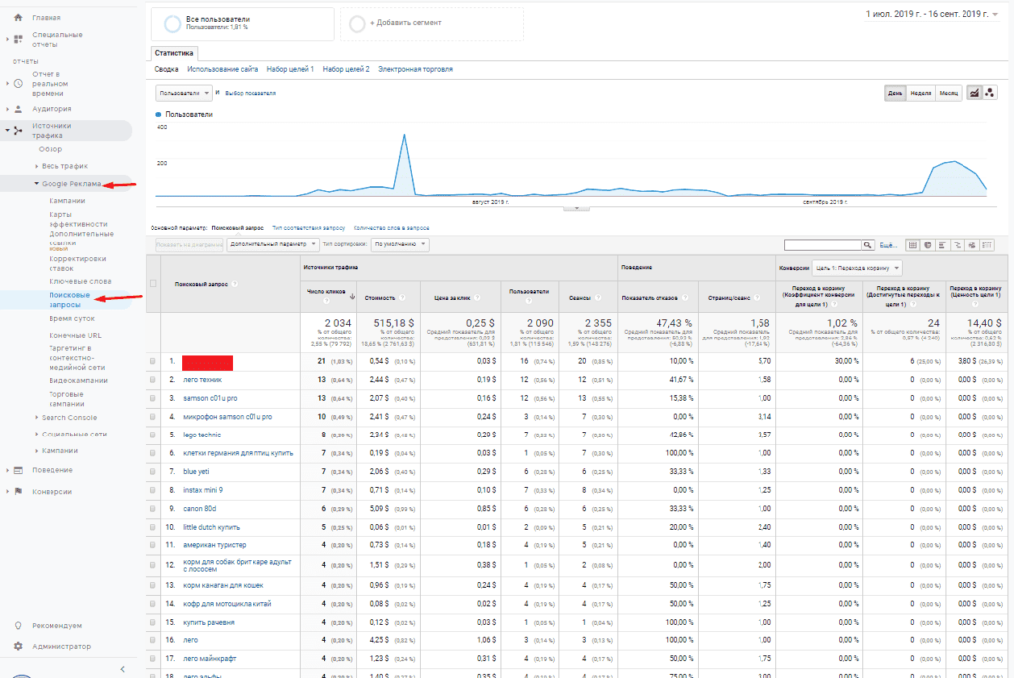Click the Неделя time granularity button
1014x678 pixels.
tap(920, 93)
